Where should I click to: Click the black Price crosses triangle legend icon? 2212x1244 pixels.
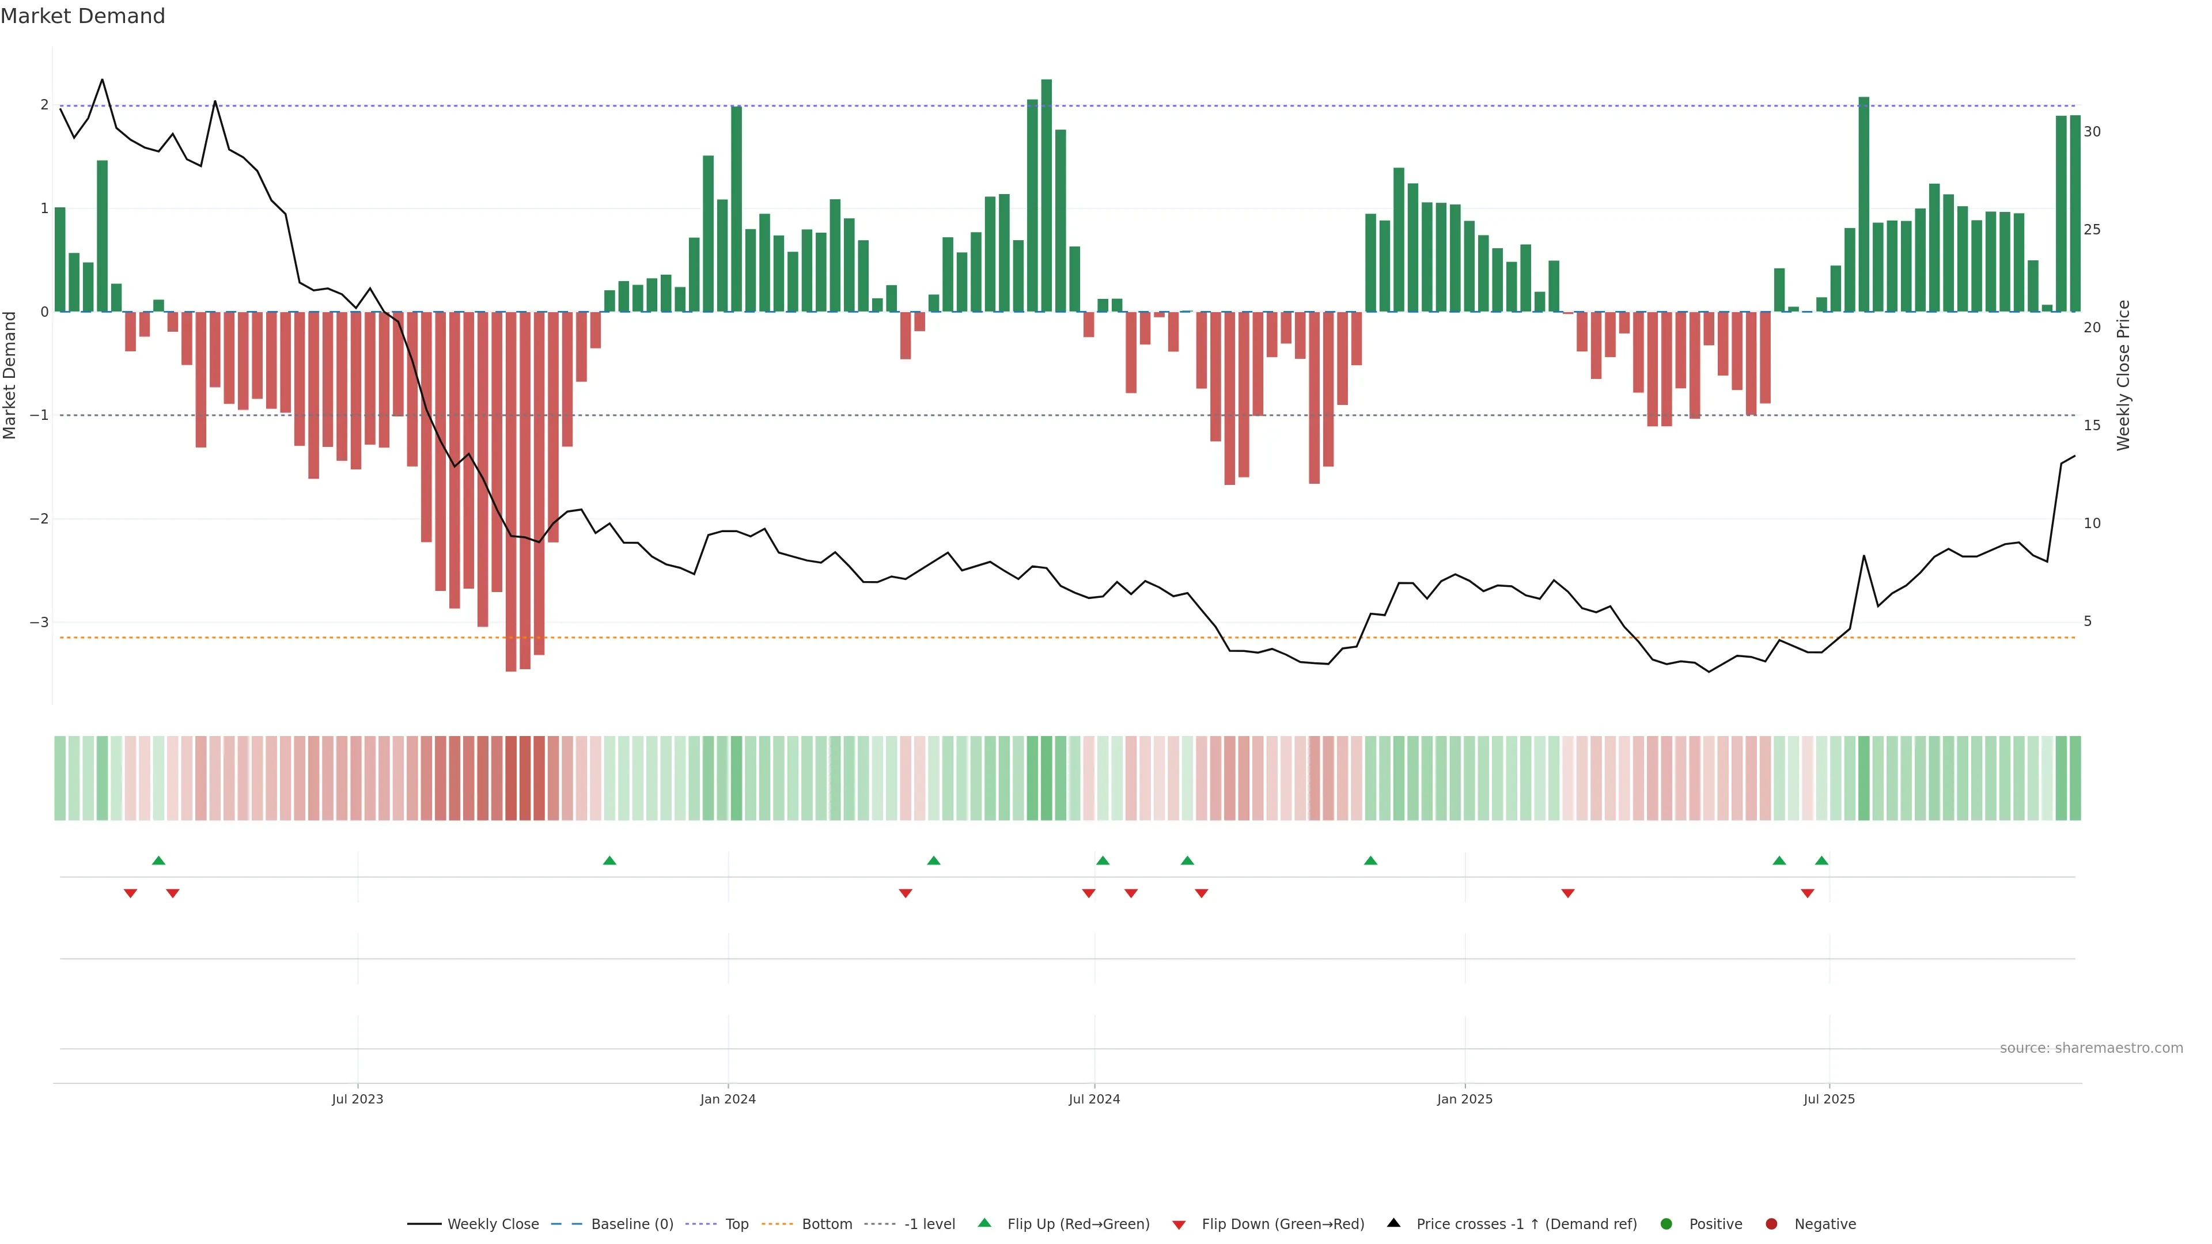(1393, 1223)
